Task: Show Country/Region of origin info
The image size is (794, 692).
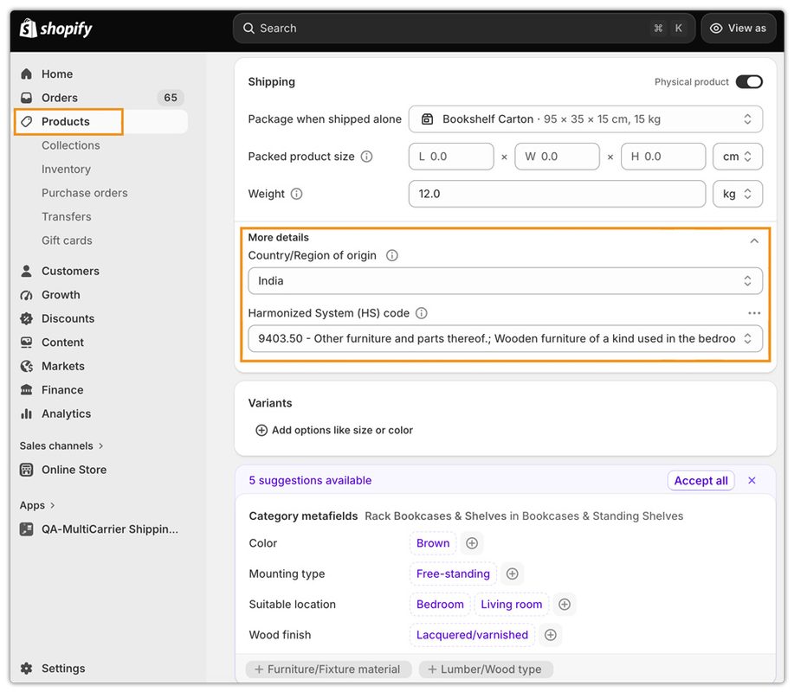Action: coord(392,255)
